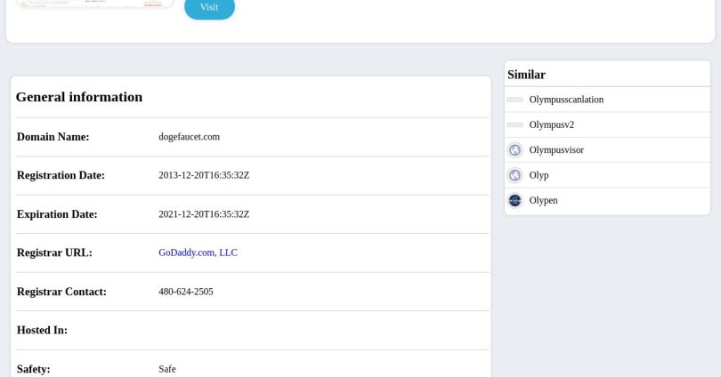Click the placeholder icon beside Olympusscanlation
721x377 pixels.
coord(515,100)
